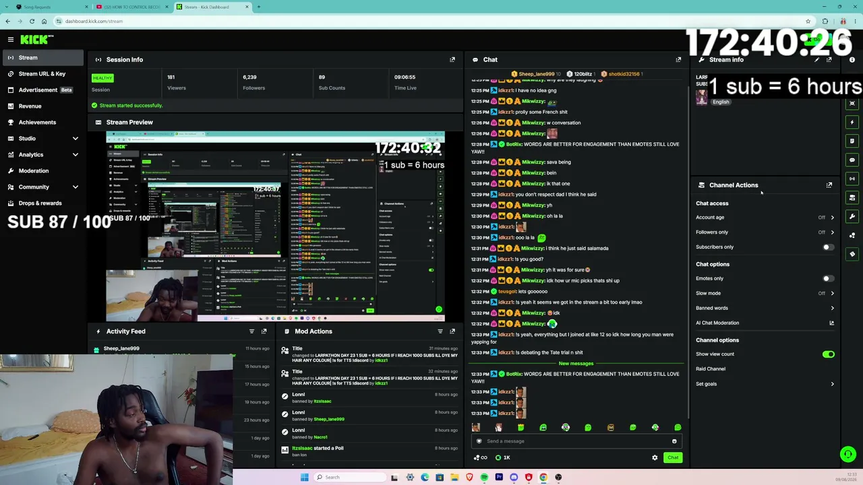Send message with green Chat button

pos(673,457)
